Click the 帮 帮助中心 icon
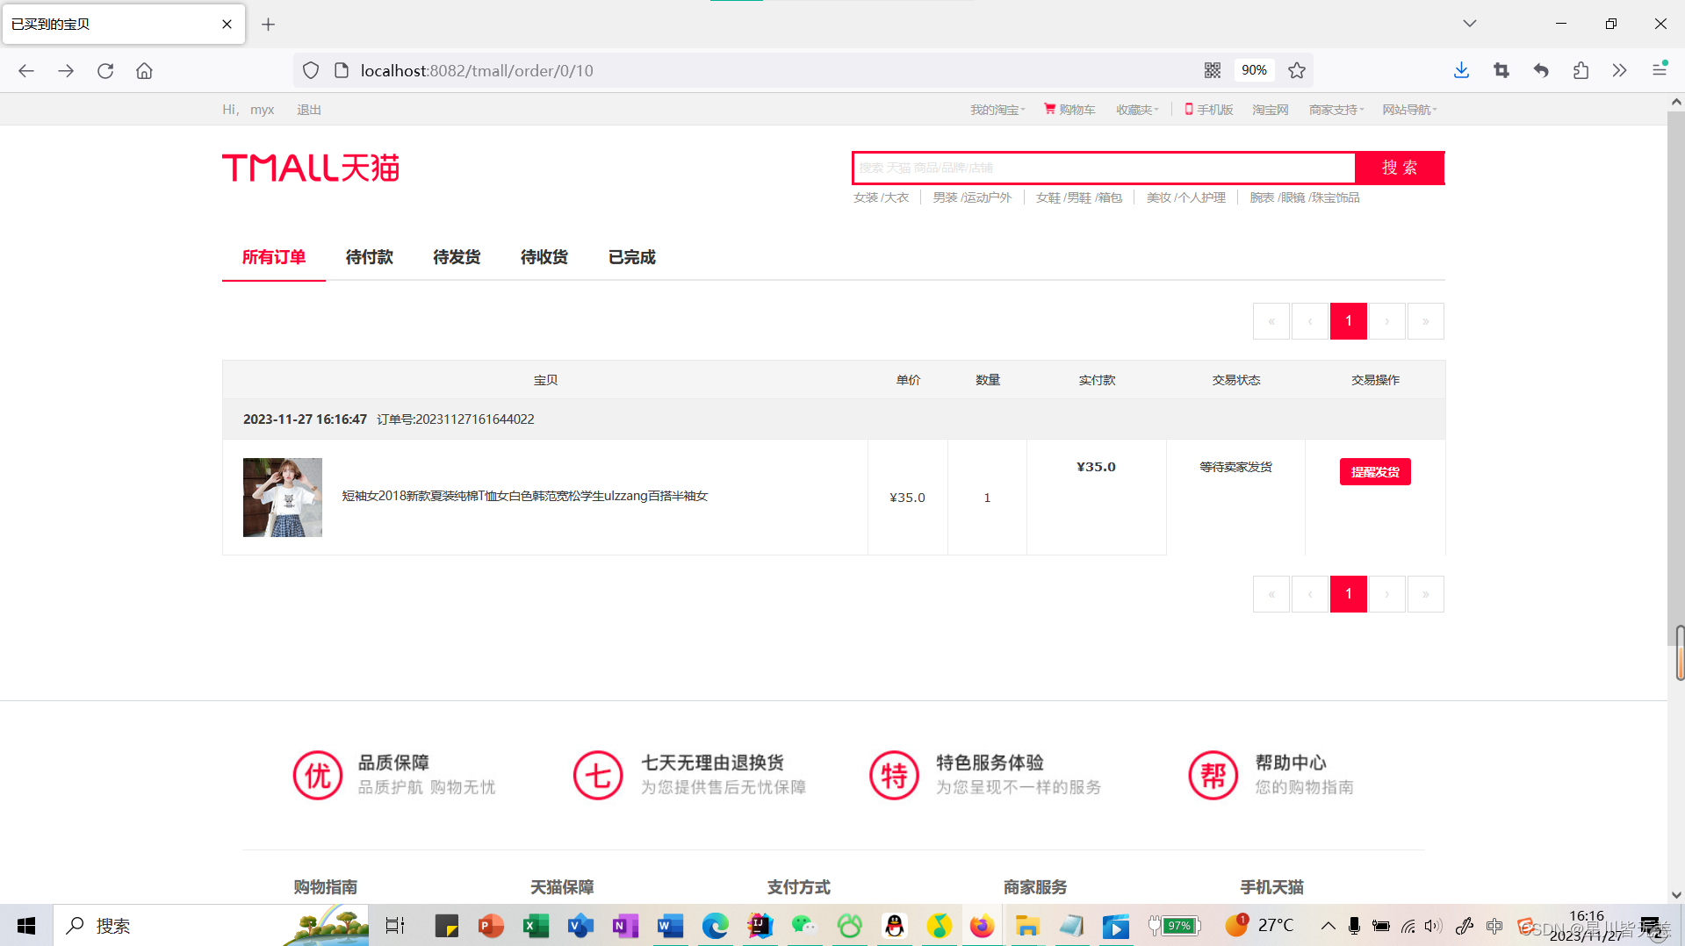 (1213, 775)
